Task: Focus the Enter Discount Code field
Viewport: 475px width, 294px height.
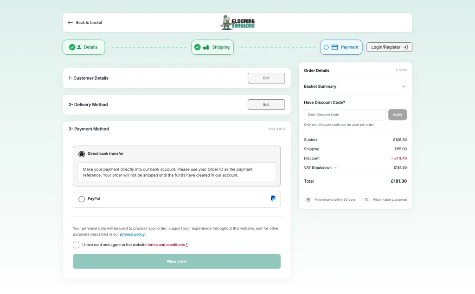Action: point(345,115)
